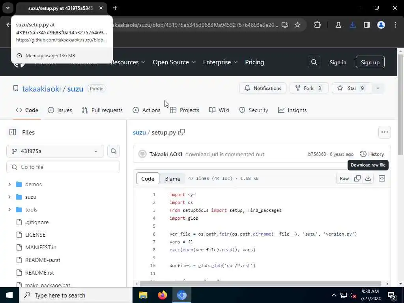This screenshot has width=404, height=303.
Task: Click the muted volume tray icon
Action: pyautogui.click(x=353, y=295)
